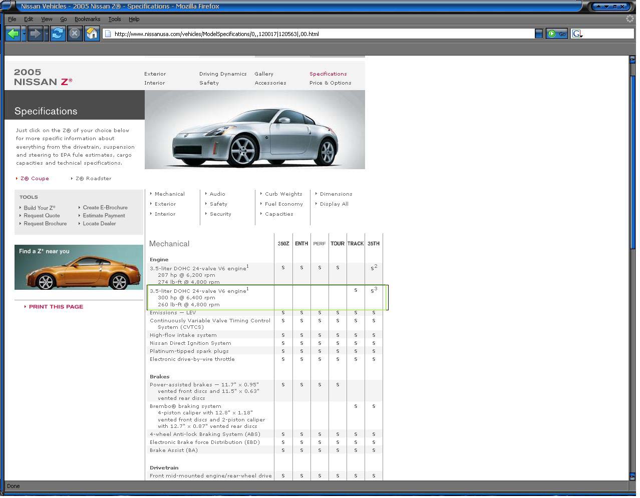This screenshot has width=640, height=498.
Task: Reload the page with the refresh icon
Action: tap(58, 34)
